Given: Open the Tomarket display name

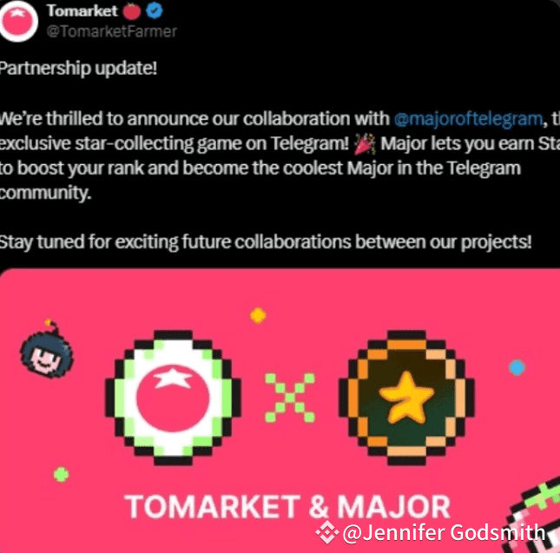Looking at the screenshot, I should 82,10.
